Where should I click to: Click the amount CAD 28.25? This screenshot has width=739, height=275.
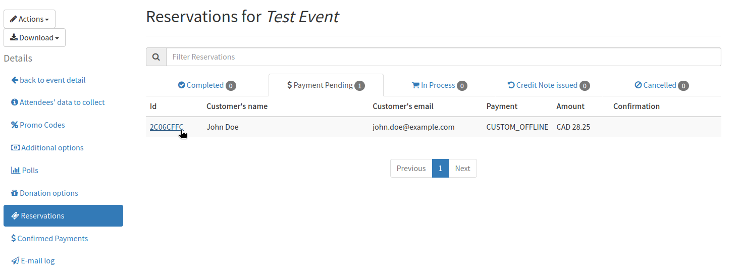(573, 127)
